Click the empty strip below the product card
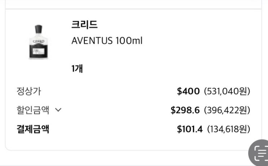The width and height of the screenshot is (268, 166). [x=126, y=158]
